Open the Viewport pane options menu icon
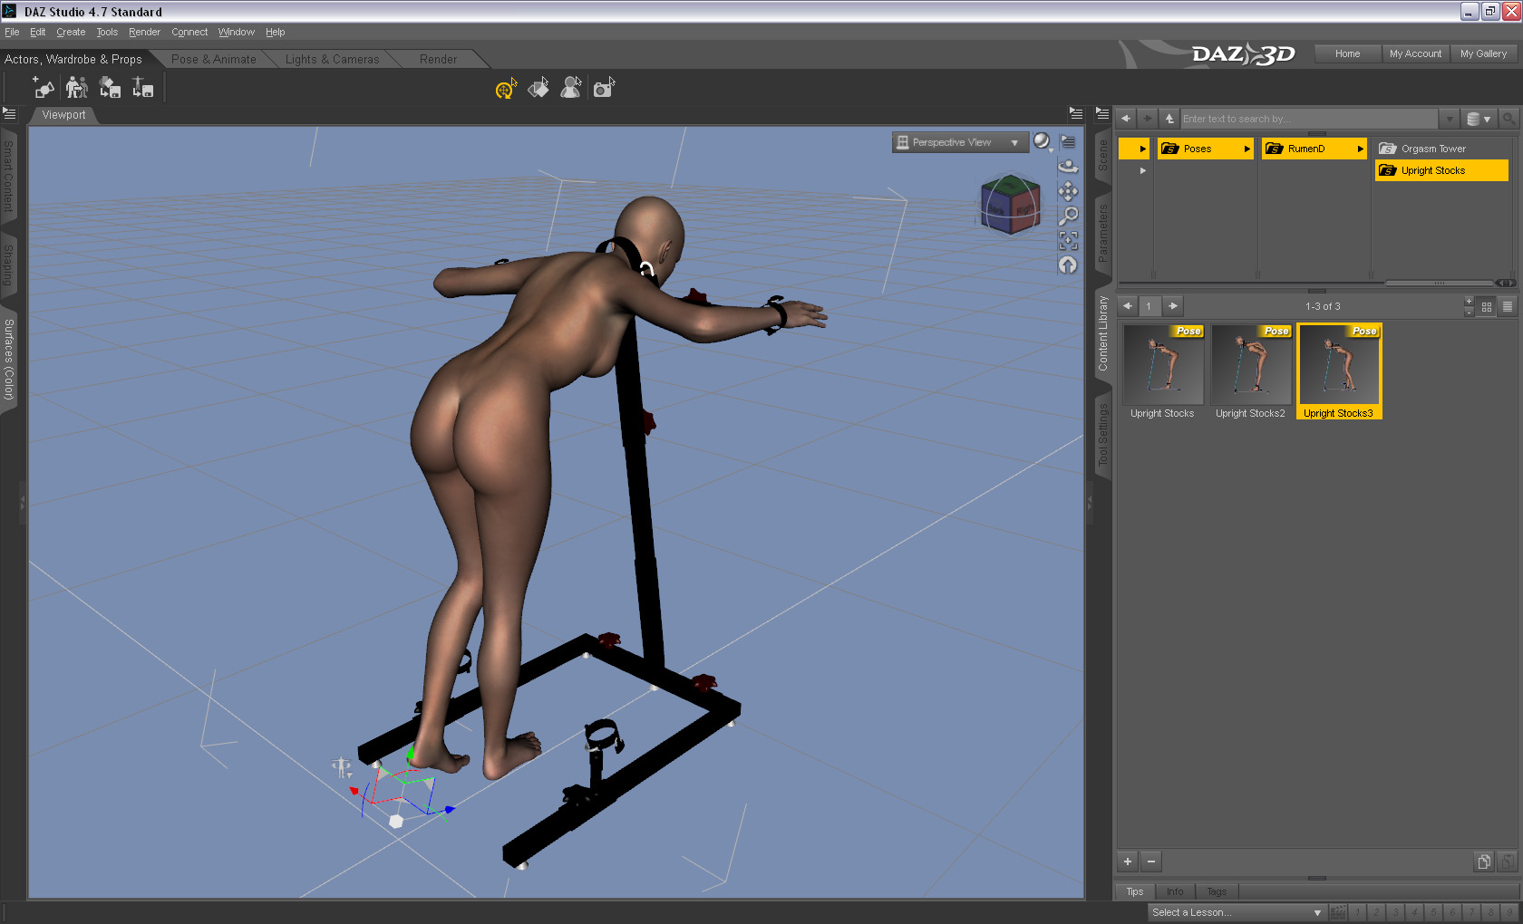1523x924 pixels. coord(1075,114)
